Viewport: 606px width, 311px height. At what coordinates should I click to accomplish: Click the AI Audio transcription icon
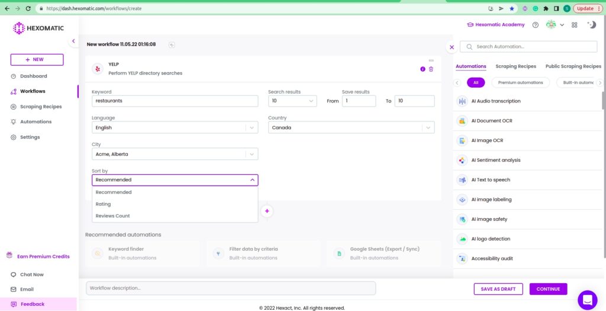[462, 101]
